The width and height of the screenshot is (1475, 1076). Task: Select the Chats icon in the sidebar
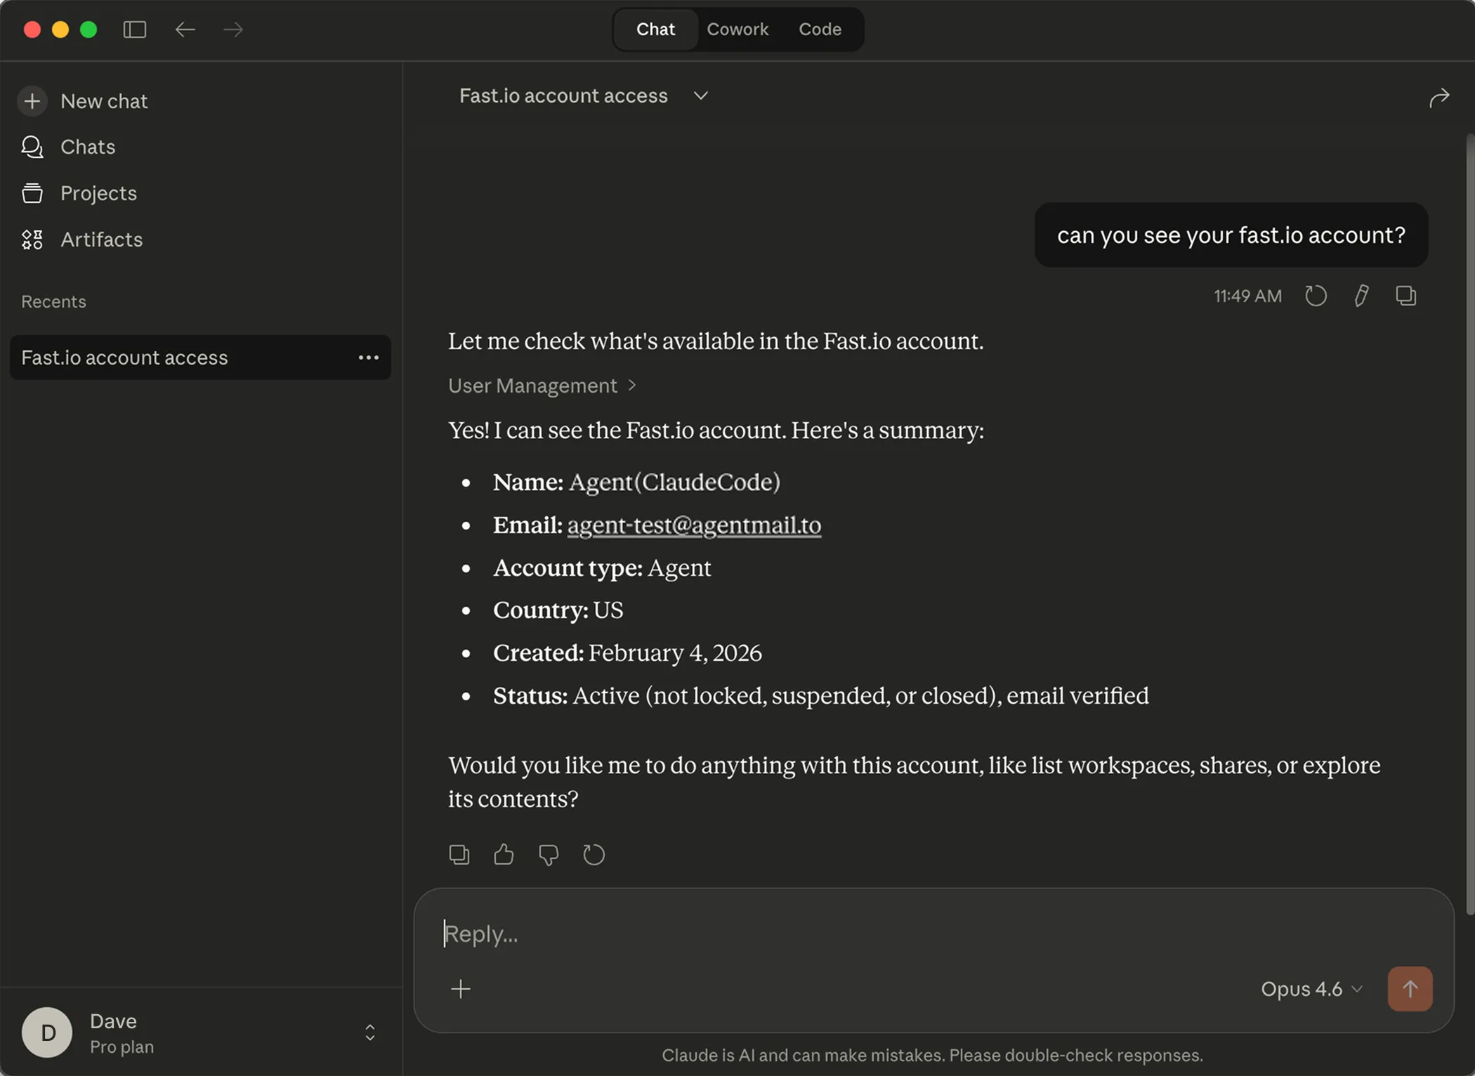88,147
